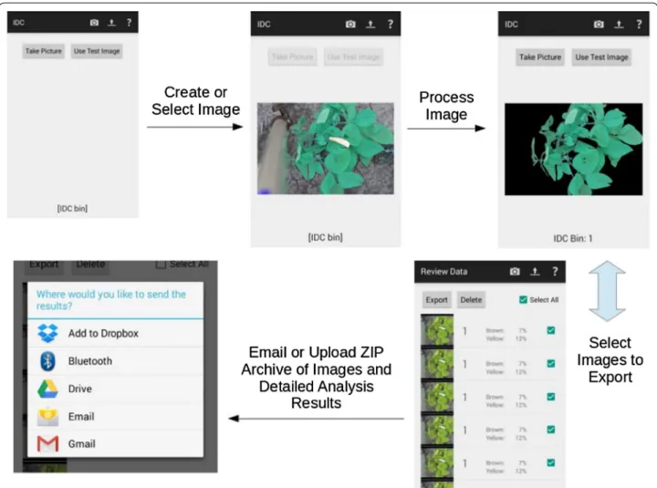The height and width of the screenshot is (488, 657).
Task: Uncheck the third result row checkbox
Action: click(551, 397)
